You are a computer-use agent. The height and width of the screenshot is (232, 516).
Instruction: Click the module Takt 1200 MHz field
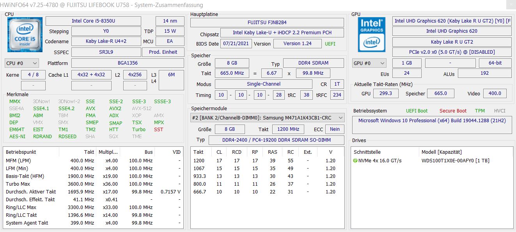coord(289,129)
